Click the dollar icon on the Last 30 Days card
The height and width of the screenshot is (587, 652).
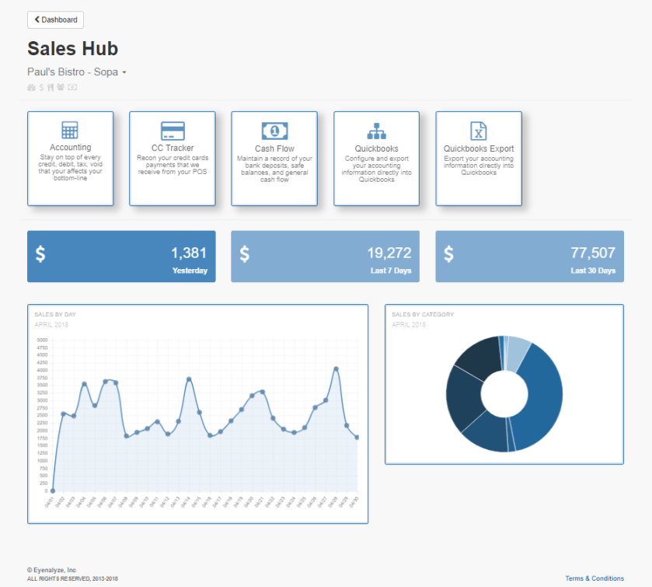(450, 254)
